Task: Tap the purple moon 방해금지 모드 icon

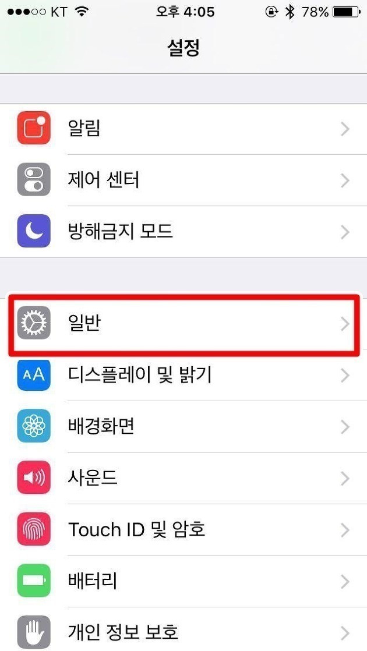Action: (34, 231)
